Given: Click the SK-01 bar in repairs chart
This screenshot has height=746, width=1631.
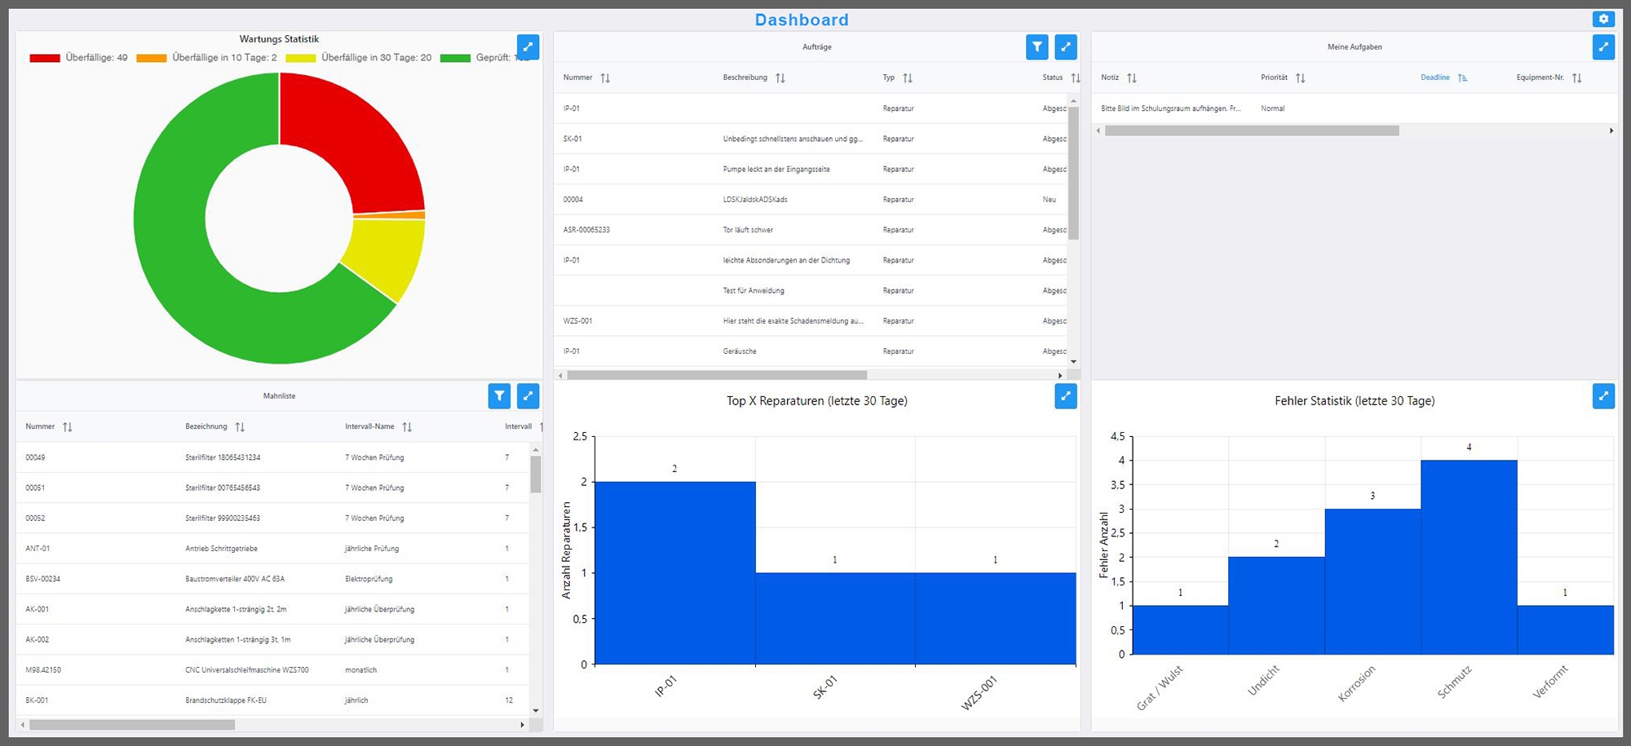Looking at the screenshot, I should (x=835, y=619).
